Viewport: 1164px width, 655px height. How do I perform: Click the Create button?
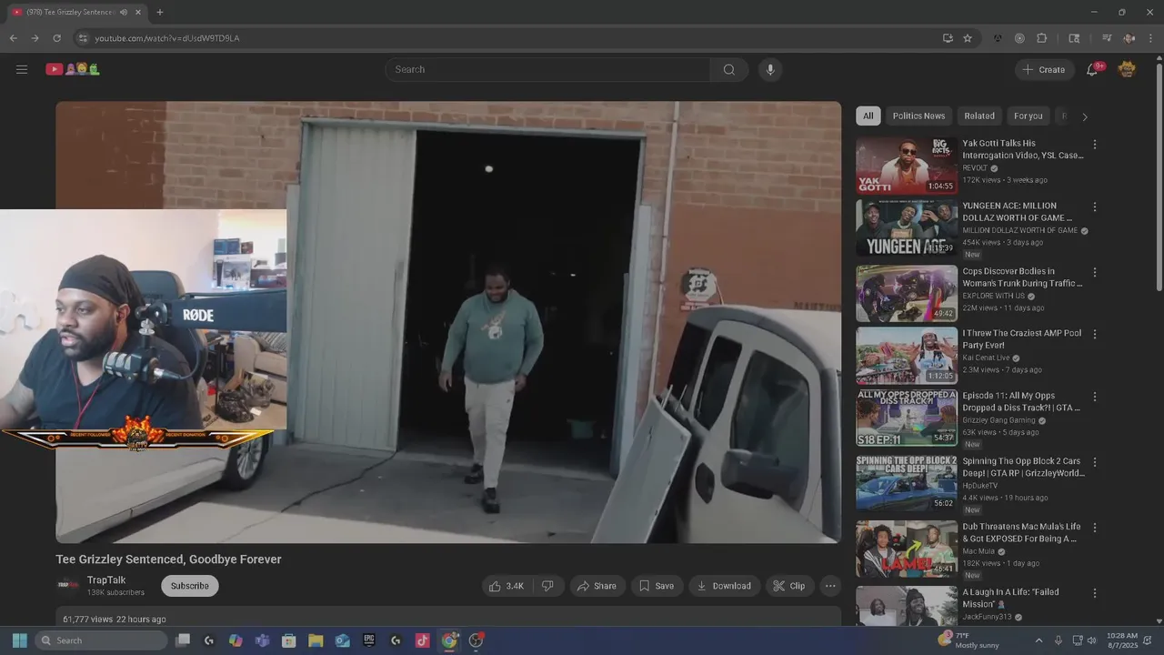1044,69
